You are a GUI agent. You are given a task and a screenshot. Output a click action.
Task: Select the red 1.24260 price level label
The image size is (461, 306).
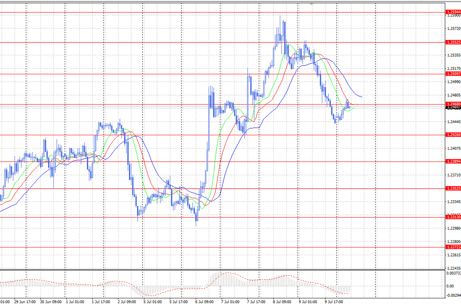tap(453, 135)
